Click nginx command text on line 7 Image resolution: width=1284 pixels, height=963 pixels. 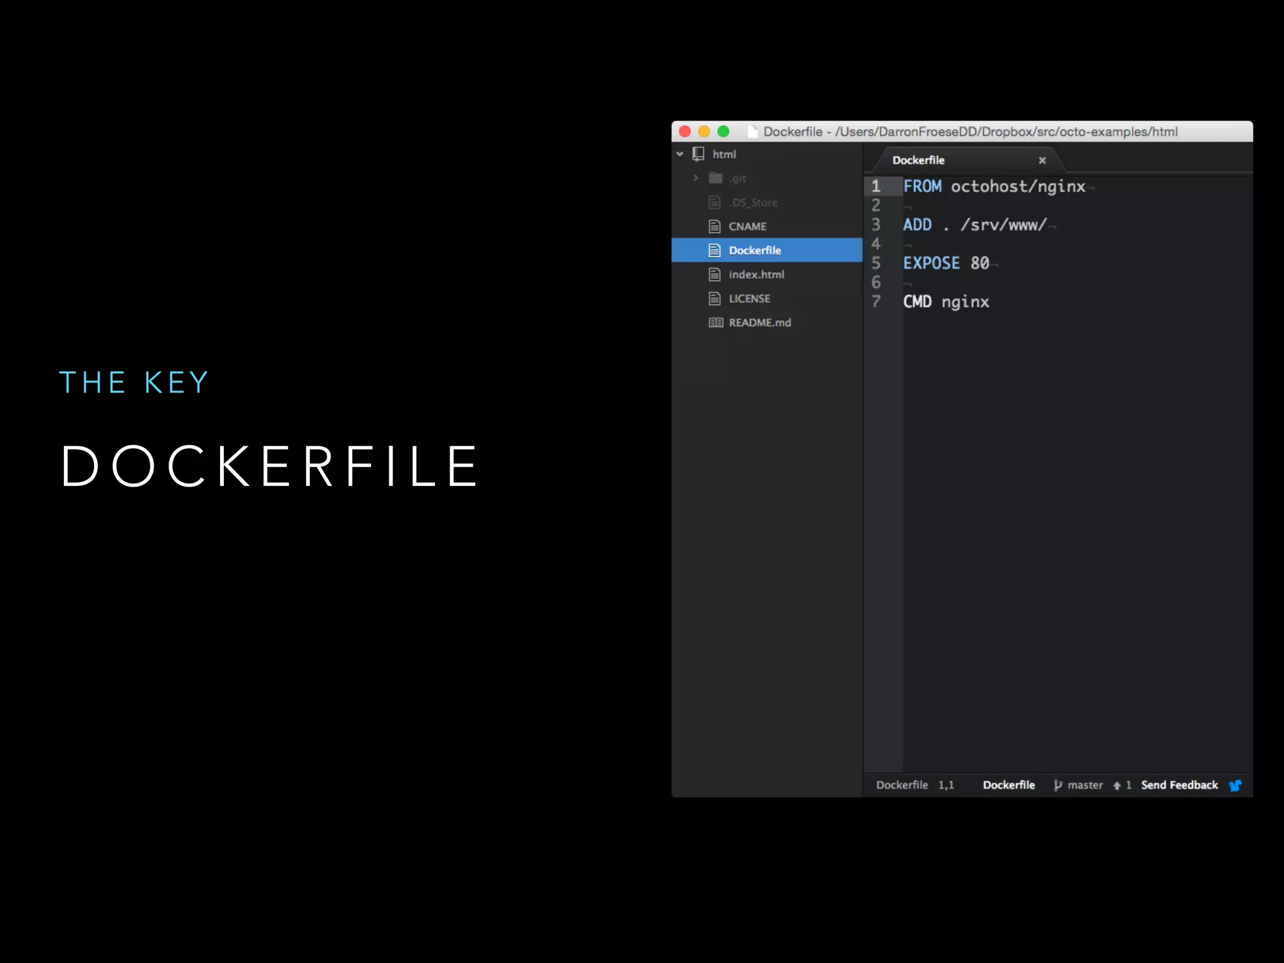[966, 302]
